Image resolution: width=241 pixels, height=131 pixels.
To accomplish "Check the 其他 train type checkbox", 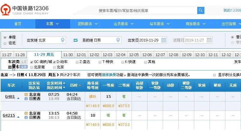I will point(145,62).
